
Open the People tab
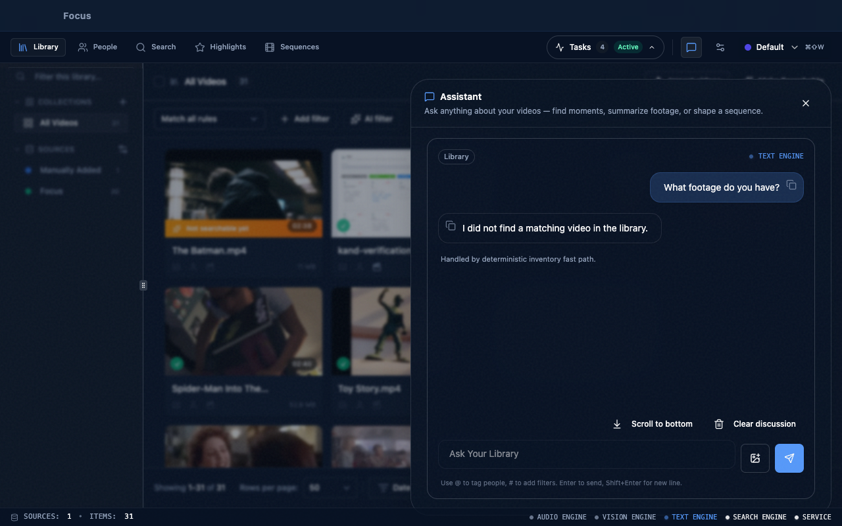click(97, 47)
